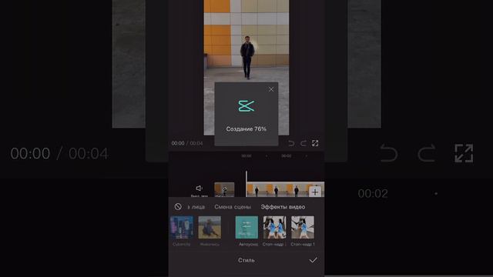Image resolution: width=493 pixels, height=277 pixels.
Task: Add a new clip with plus button
Action: (x=315, y=192)
